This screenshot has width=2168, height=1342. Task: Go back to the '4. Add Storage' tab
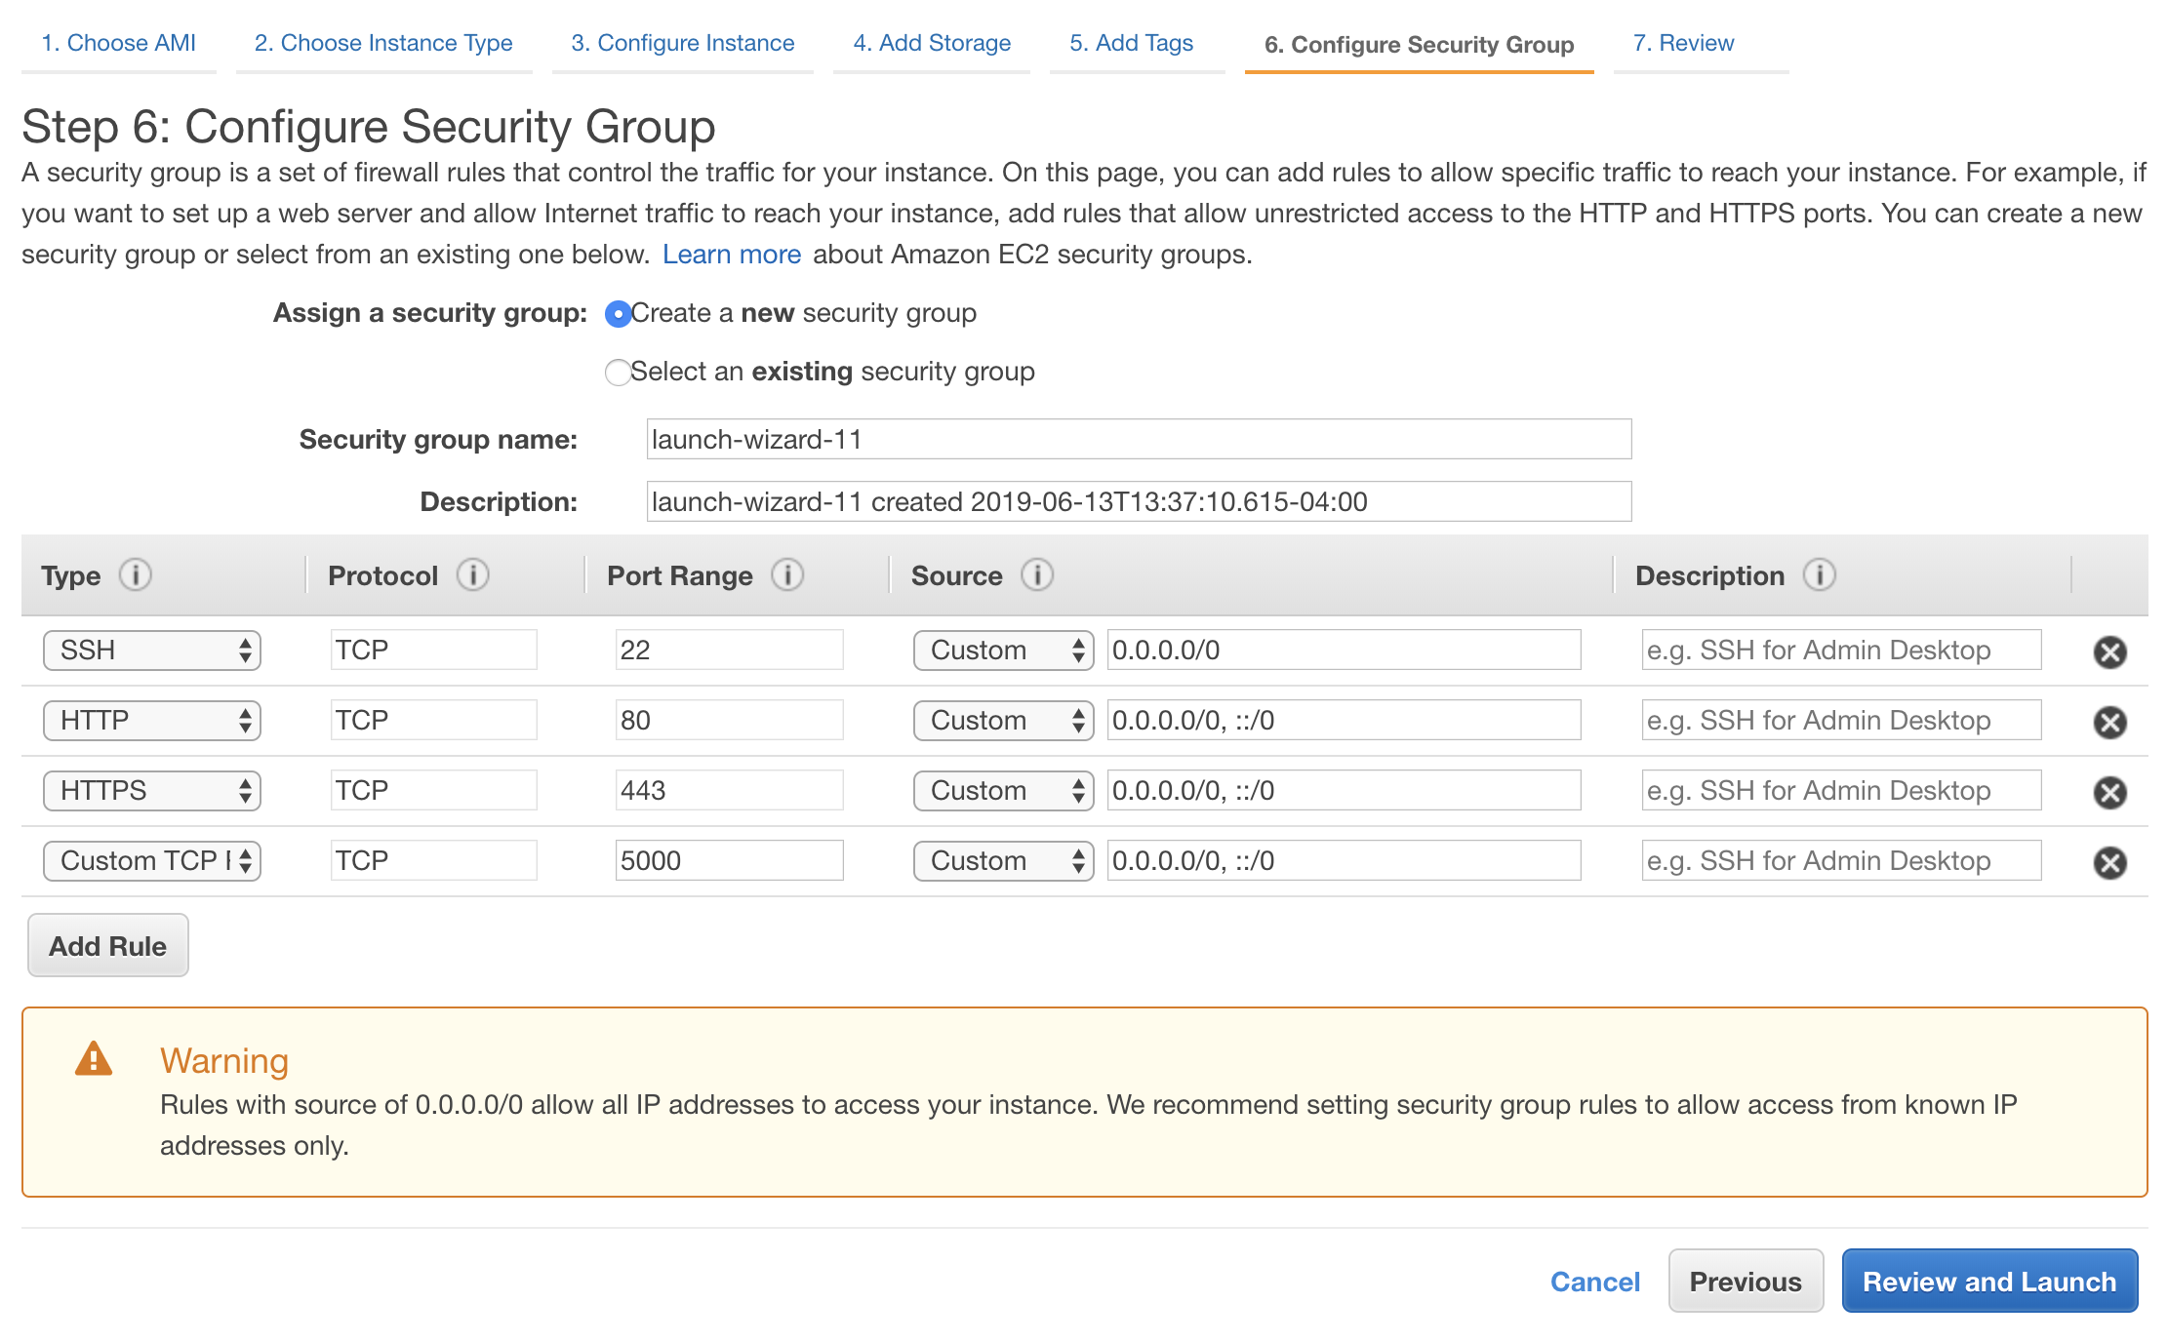click(931, 42)
